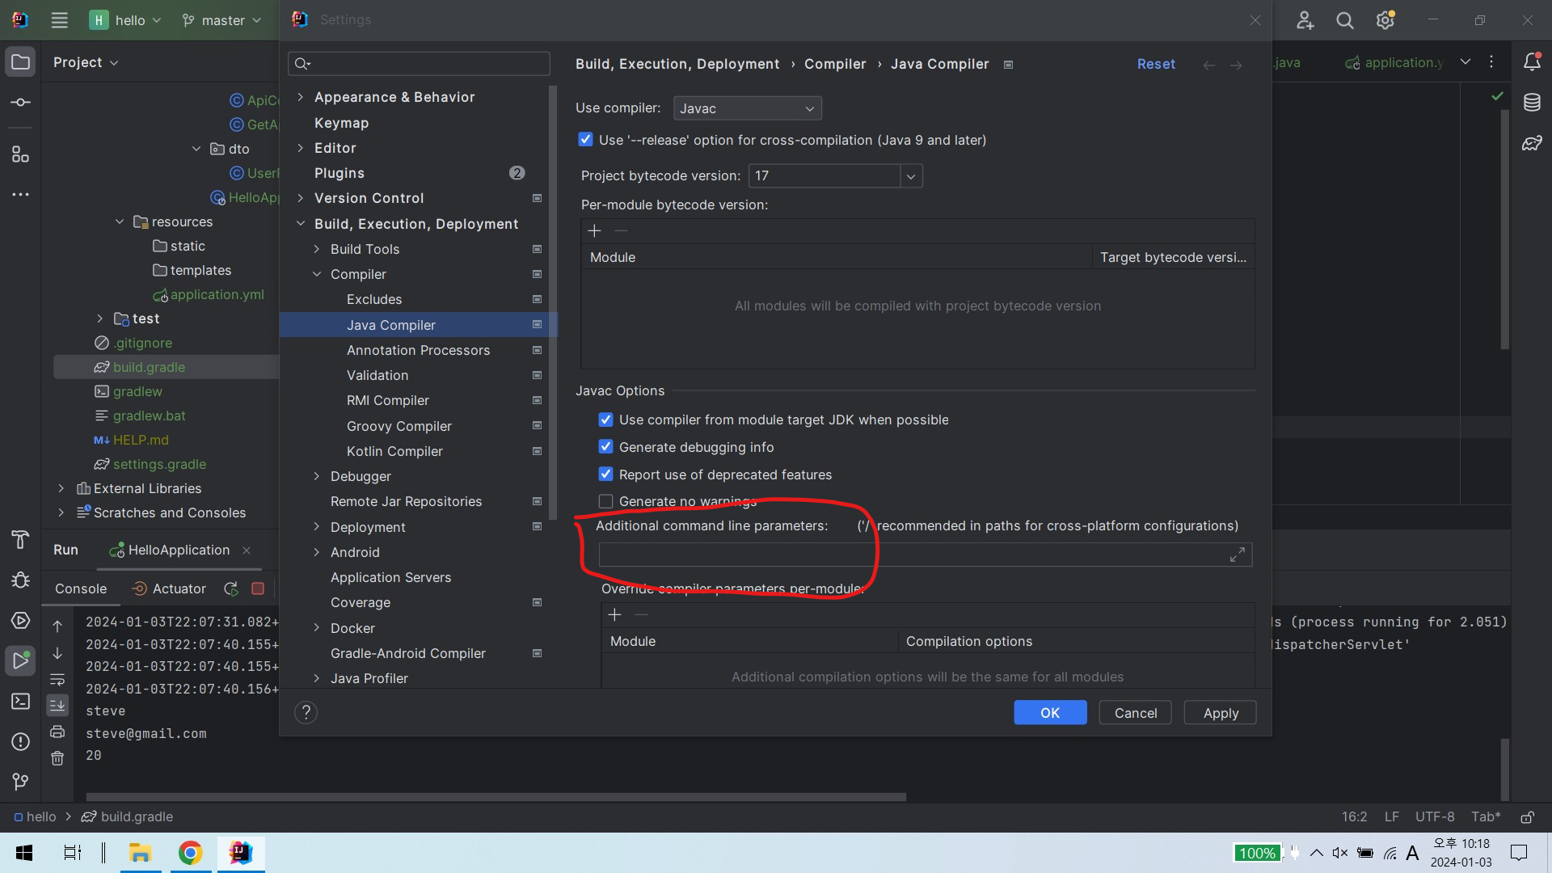Screen dimensions: 1552x873
Task: Toggle Generate debugging info checkbox
Action: (605, 447)
